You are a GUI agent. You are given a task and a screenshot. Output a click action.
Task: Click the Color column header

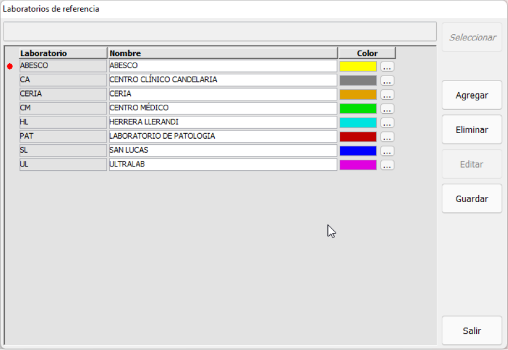tap(367, 53)
